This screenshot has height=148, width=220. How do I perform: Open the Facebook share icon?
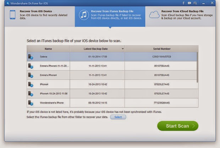tap(183, 3)
